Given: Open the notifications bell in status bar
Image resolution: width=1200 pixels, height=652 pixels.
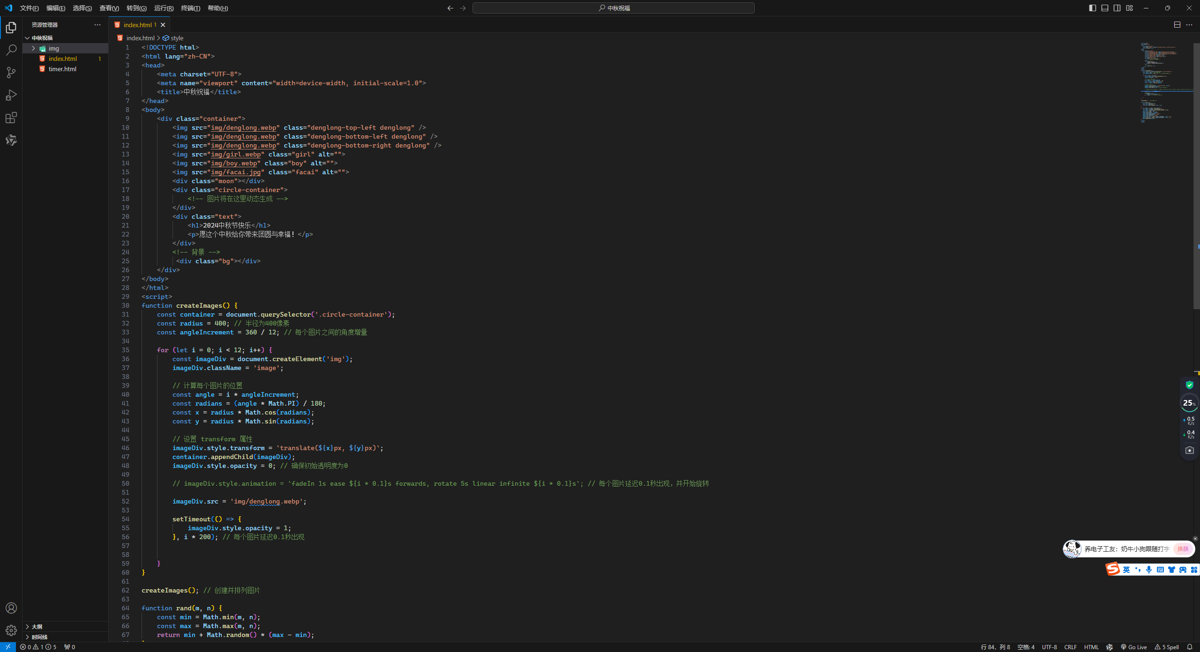Looking at the screenshot, I should [1190, 647].
